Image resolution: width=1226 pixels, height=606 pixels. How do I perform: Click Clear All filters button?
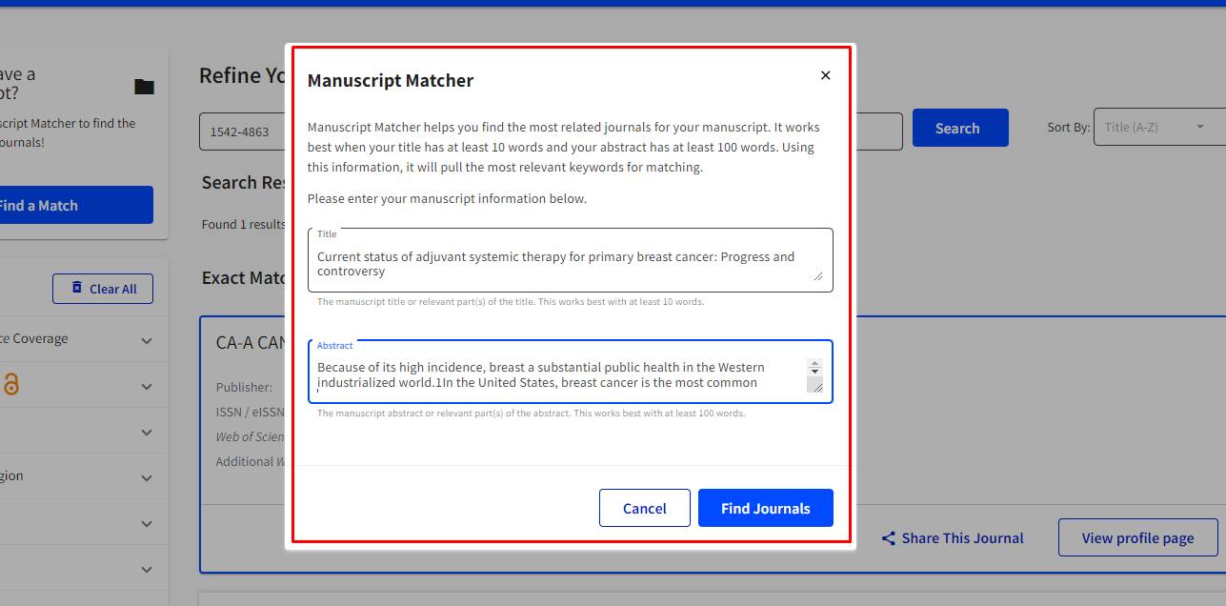103,289
